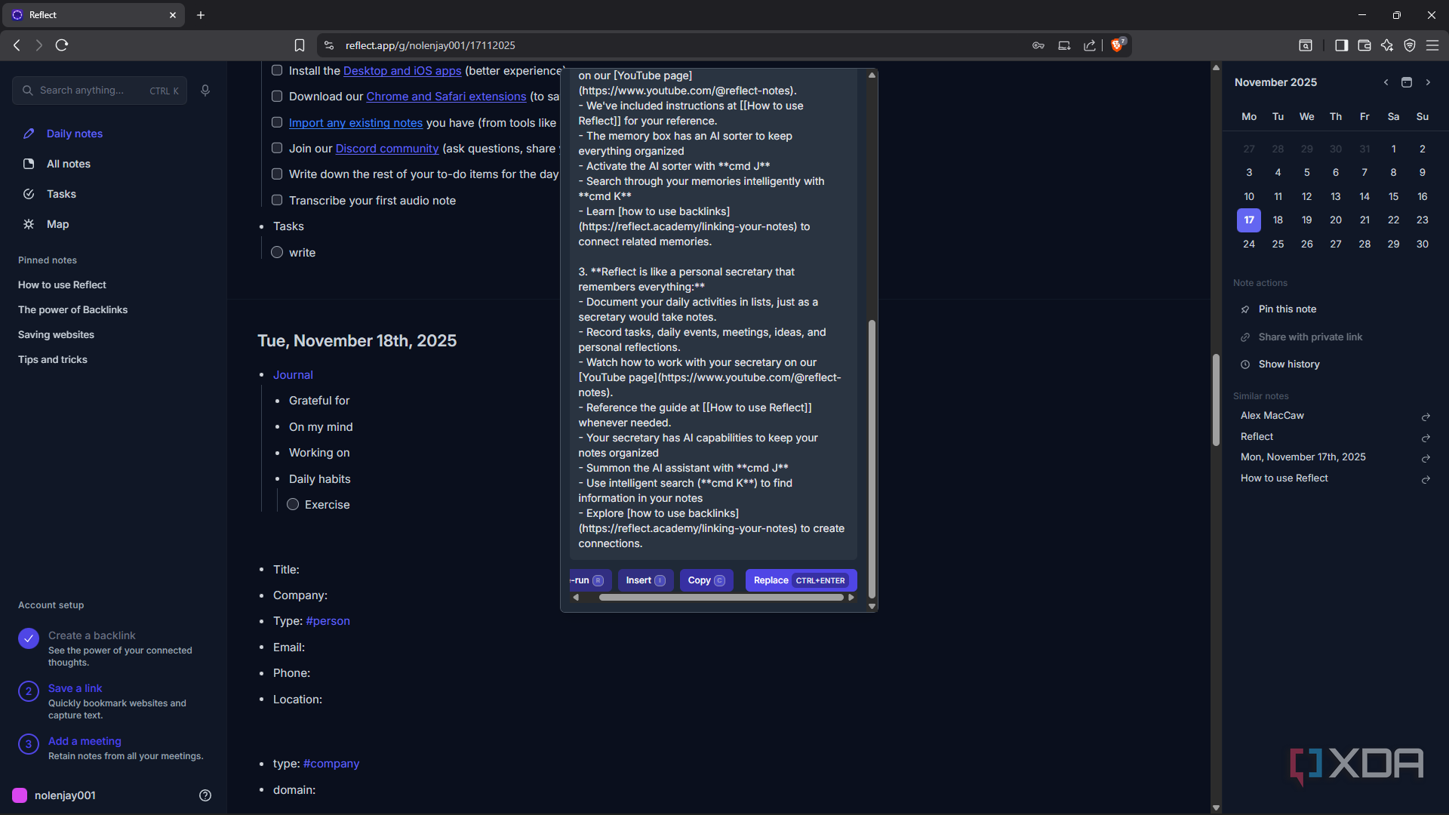Click the microphone audio note icon

coord(205,91)
